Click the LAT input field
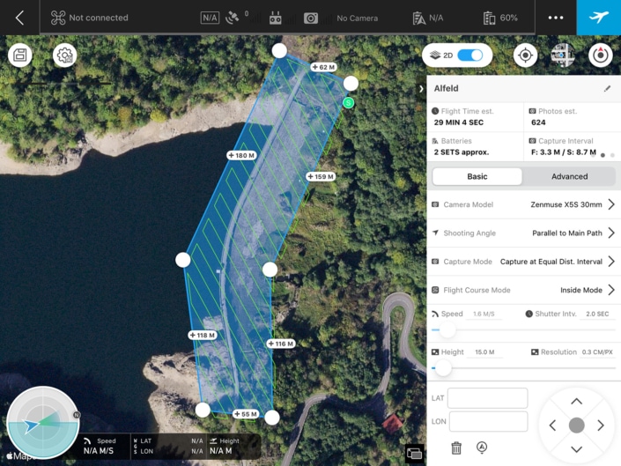 tap(487, 398)
